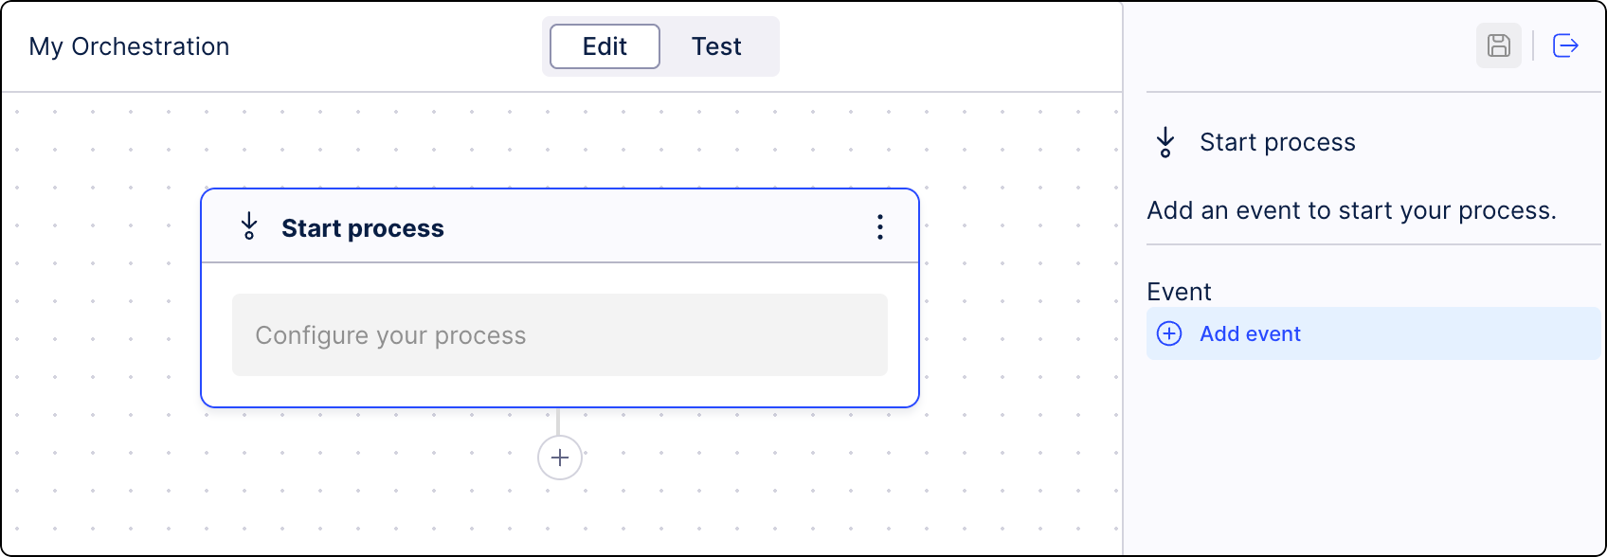The width and height of the screenshot is (1607, 557).
Task: Click the Configure your process field
Action: click(559, 334)
